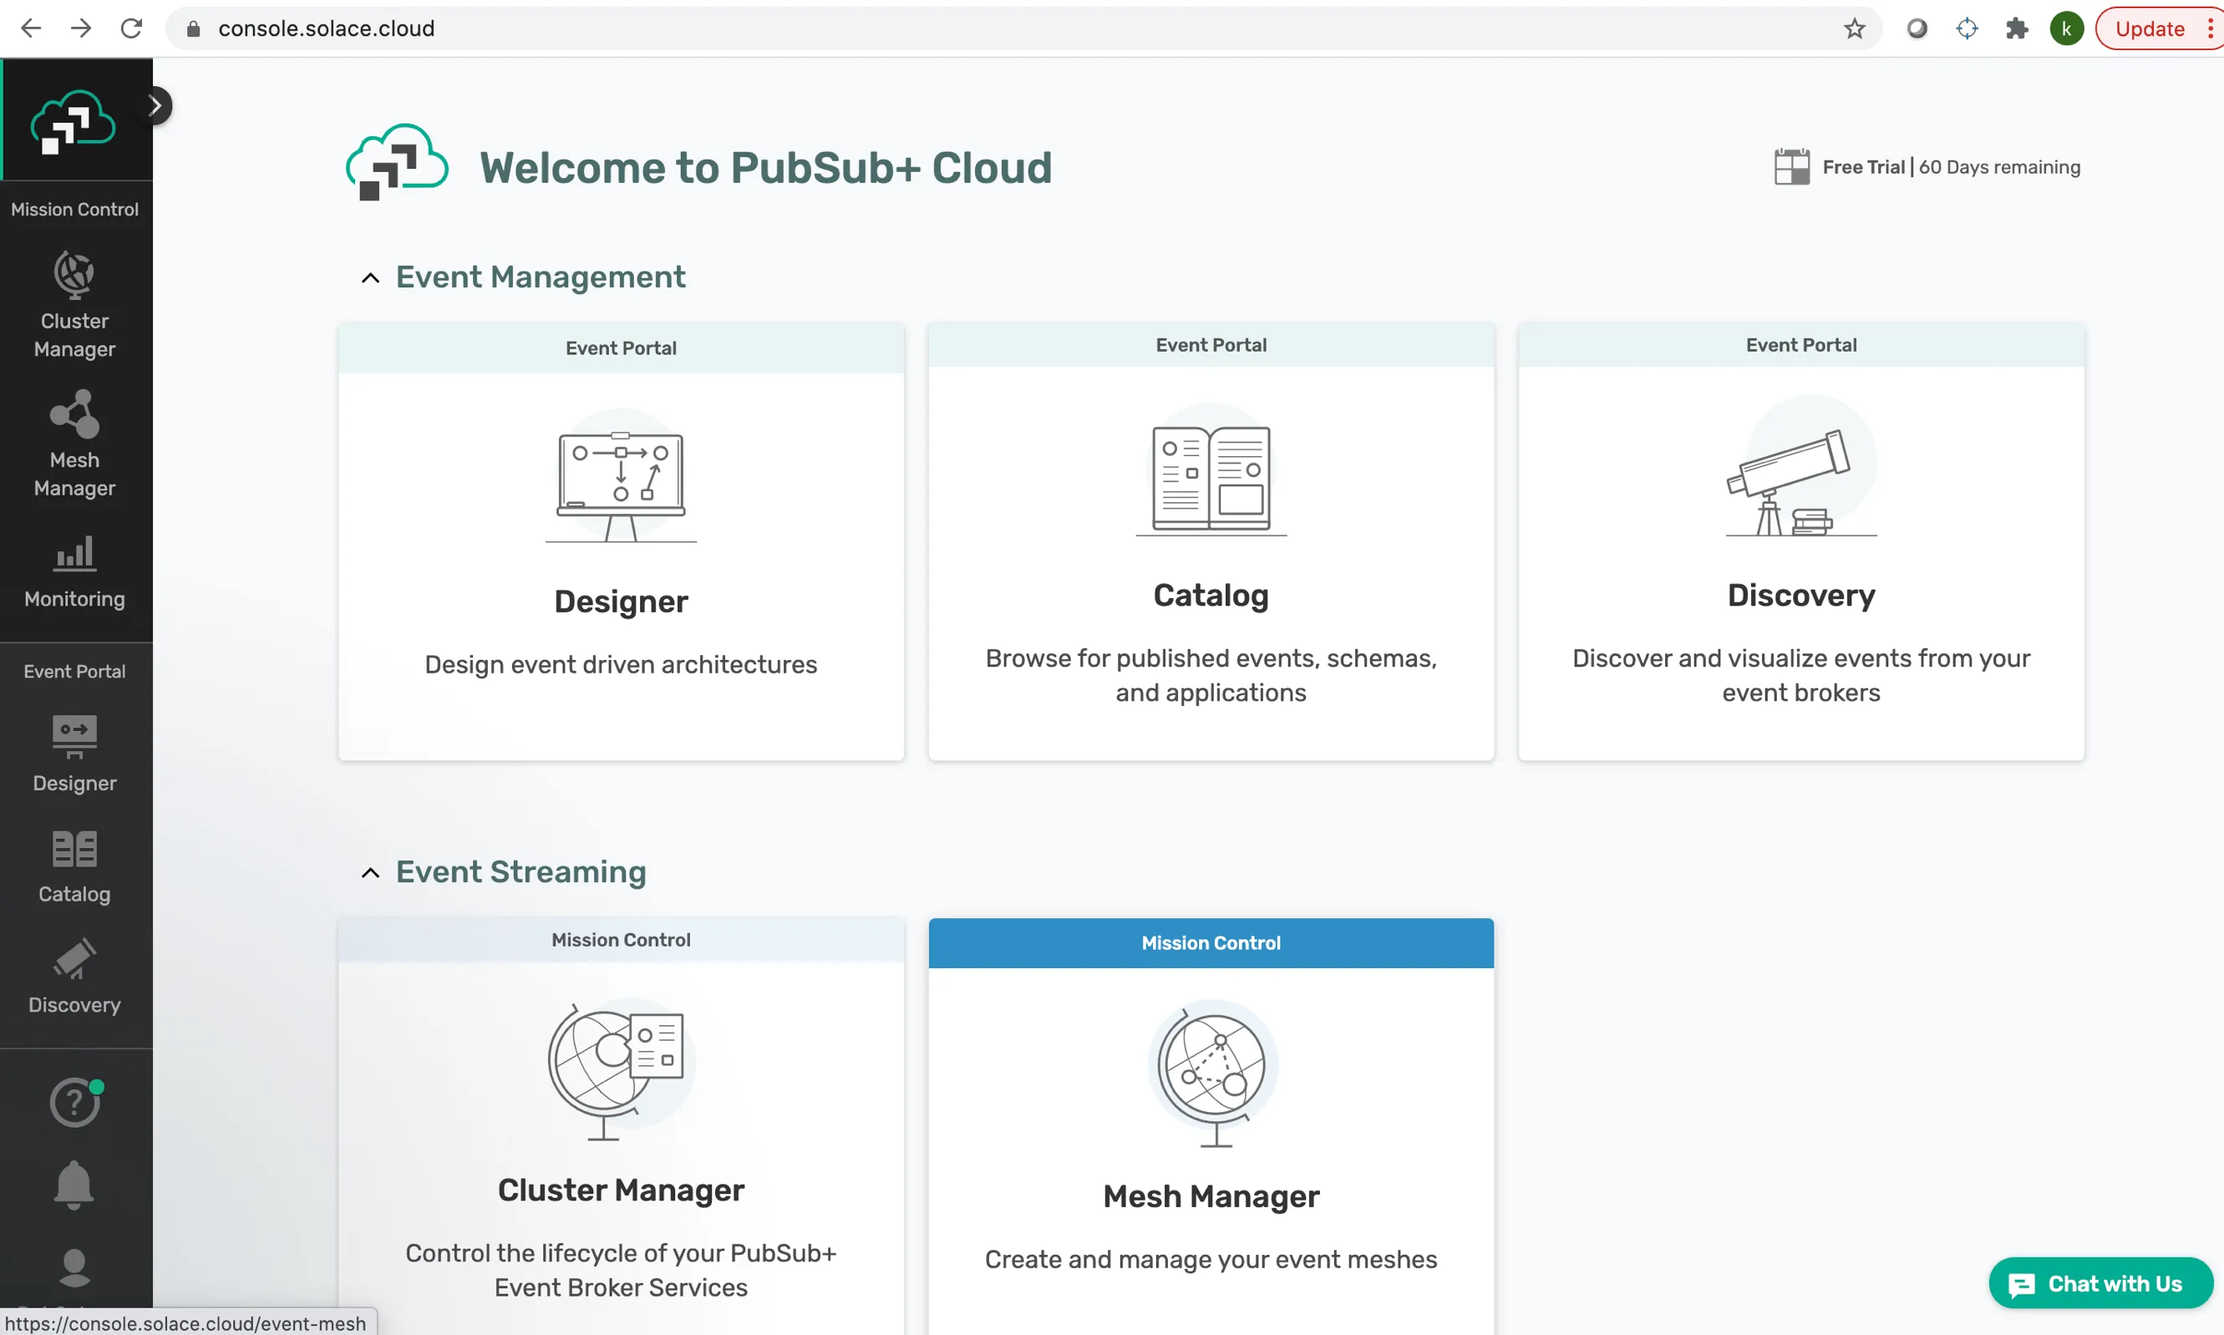
Task: Bookmark the page with the star icon
Action: [x=1853, y=28]
